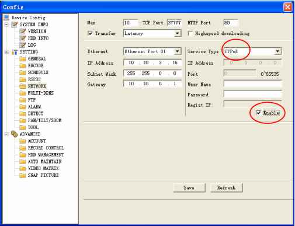Open the ENCODE settings entry
The image size is (295, 226).
(x=36, y=65)
